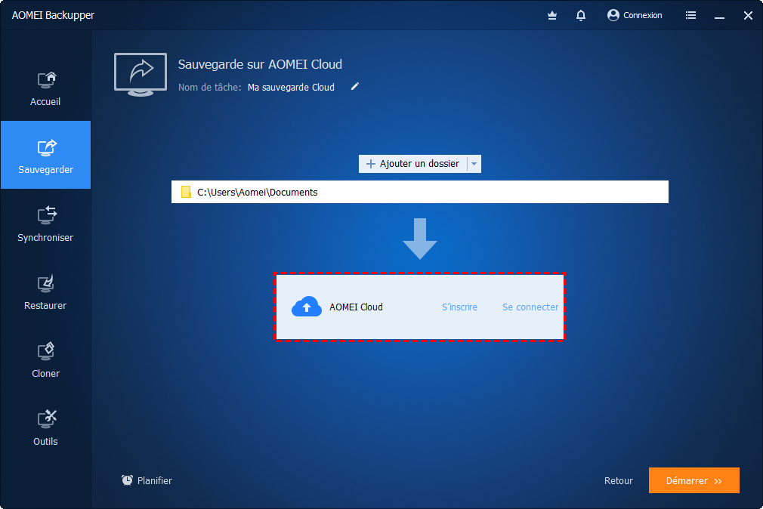The height and width of the screenshot is (509, 763).
Task: Click the cloud backup monitor icon in header
Action: coord(141,75)
